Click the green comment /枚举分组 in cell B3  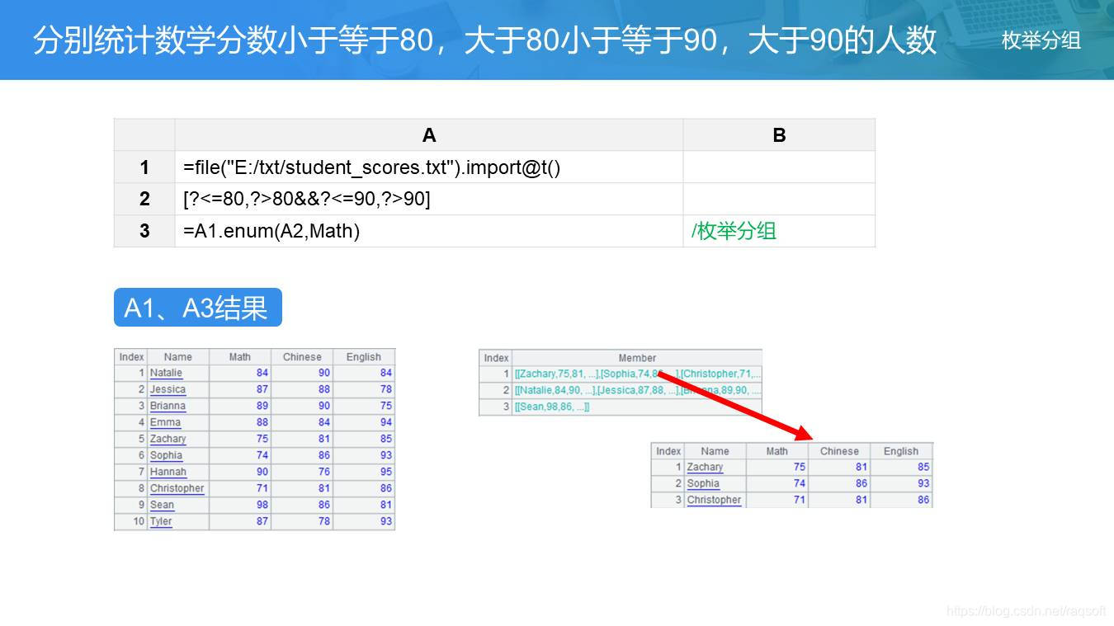point(734,231)
